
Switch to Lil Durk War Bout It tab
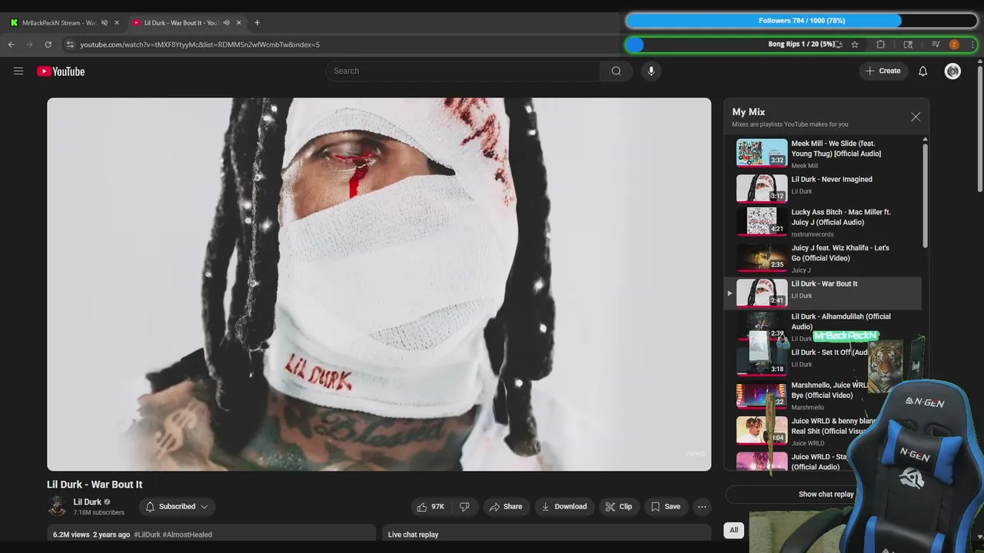pos(187,22)
